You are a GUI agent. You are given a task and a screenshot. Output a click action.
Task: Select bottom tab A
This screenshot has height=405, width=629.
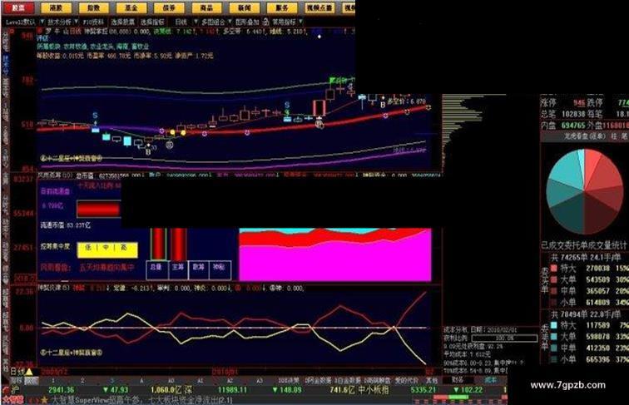(x=141, y=380)
